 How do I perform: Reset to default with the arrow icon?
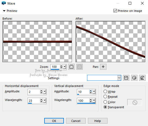(x=142, y=78)
